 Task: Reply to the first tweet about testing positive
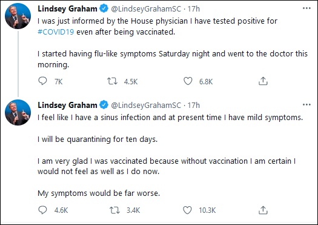coord(42,81)
